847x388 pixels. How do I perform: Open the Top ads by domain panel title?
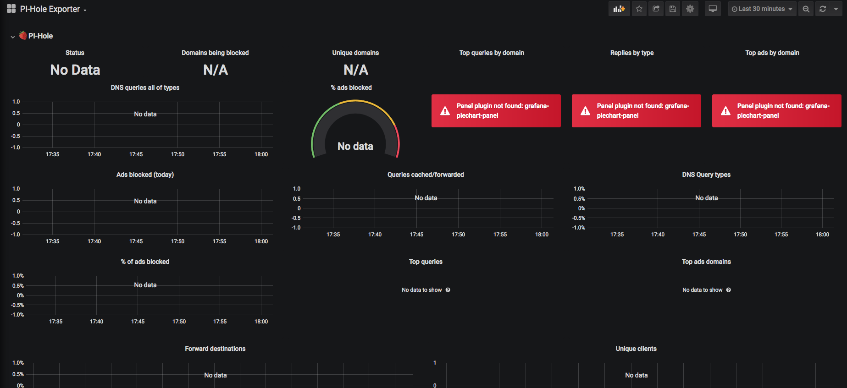[772, 53]
